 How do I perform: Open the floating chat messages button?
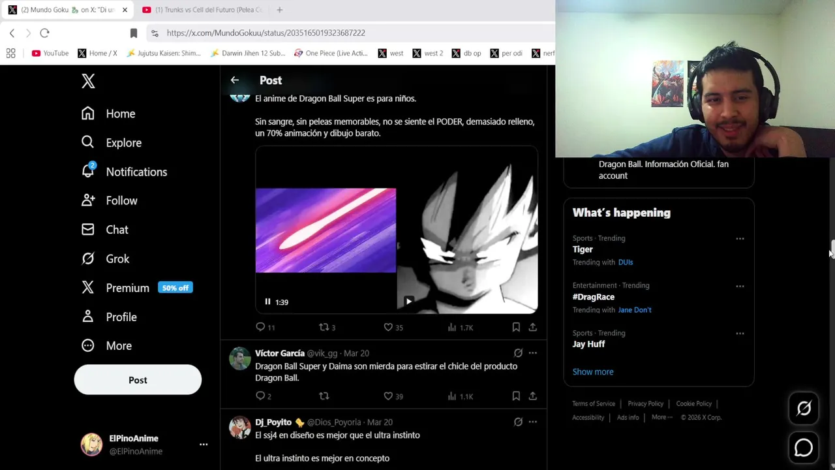(804, 448)
